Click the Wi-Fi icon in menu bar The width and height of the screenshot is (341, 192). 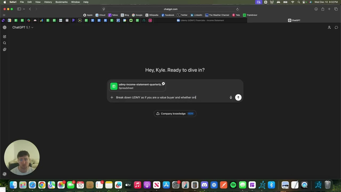point(293,2)
